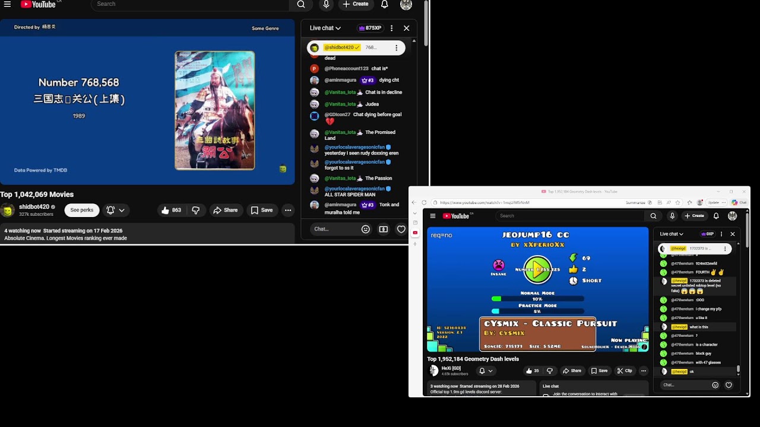Click the See perks button
Viewport: 760px width, 427px height.
point(82,210)
